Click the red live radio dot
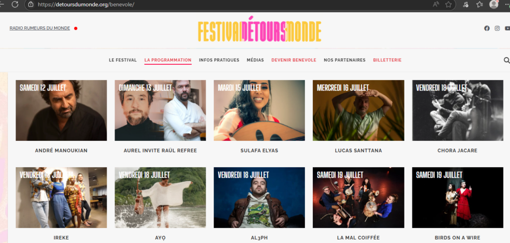 tap(76, 28)
